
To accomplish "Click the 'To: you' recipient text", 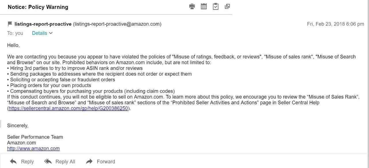I will click(x=15, y=33).
